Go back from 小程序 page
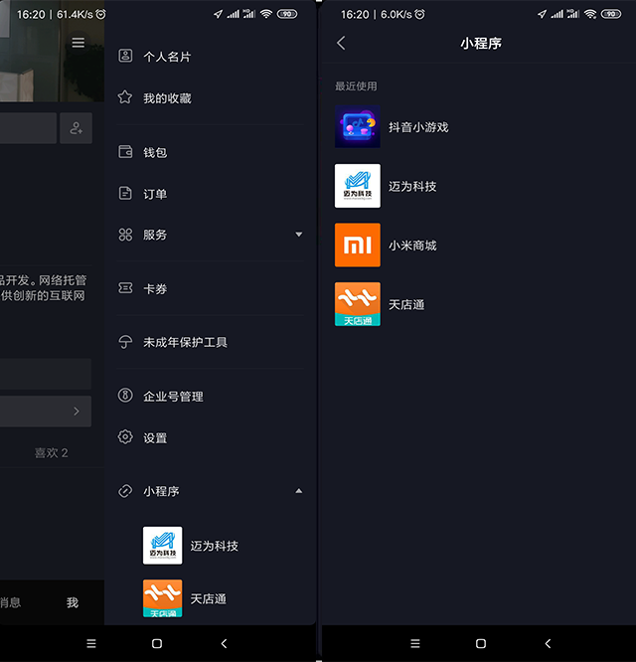 [x=341, y=43]
